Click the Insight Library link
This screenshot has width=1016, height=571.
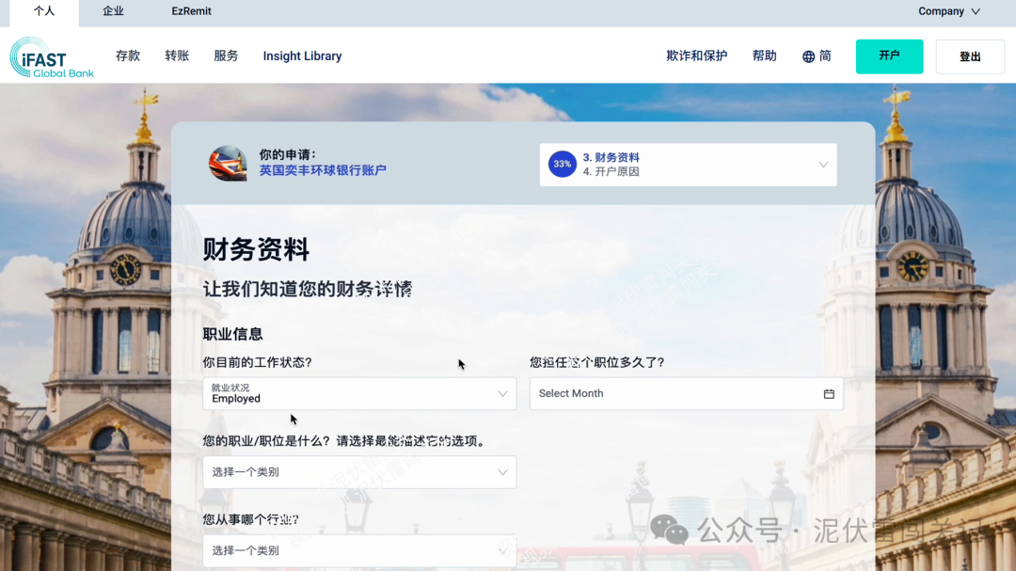(x=302, y=56)
